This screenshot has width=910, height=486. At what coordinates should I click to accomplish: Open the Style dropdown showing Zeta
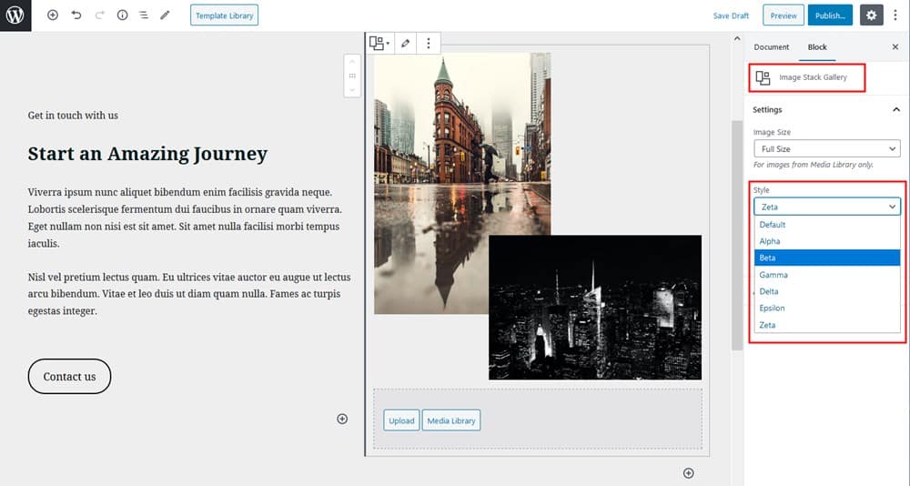pyautogui.click(x=827, y=207)
